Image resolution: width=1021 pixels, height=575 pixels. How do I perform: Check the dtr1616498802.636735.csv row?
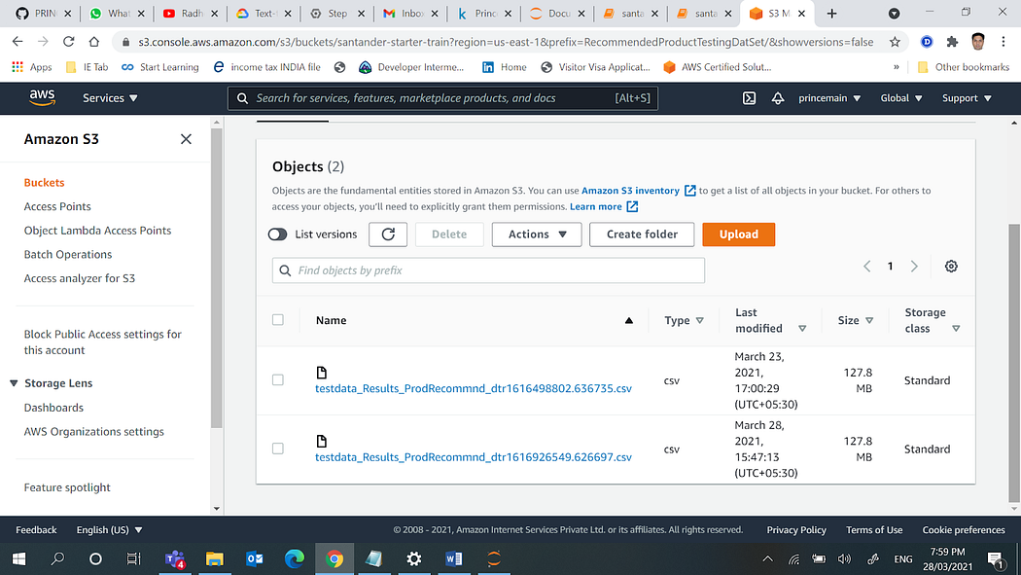[278, 380]
